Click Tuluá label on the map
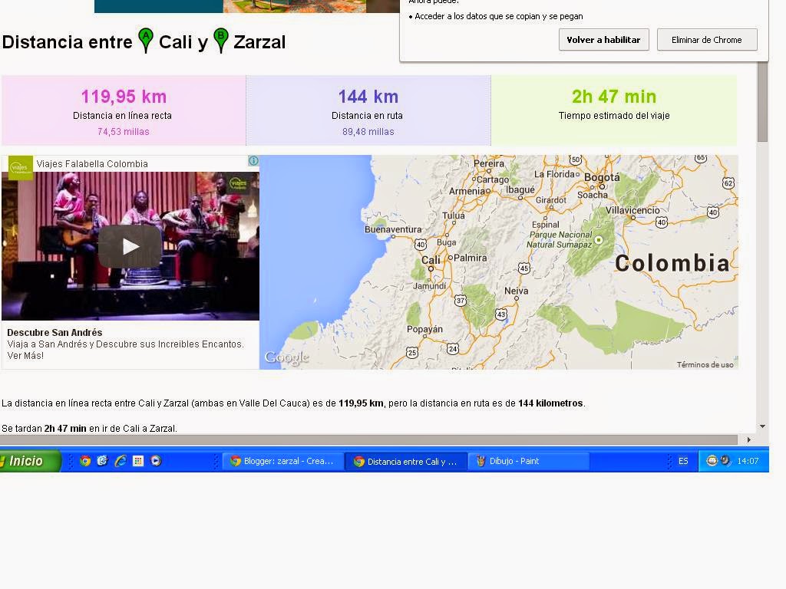786x589 pixels. [x=453, y=216]
